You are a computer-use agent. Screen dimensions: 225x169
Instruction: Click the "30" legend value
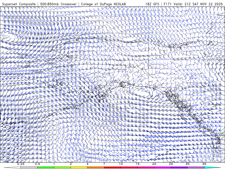(187, 164)
